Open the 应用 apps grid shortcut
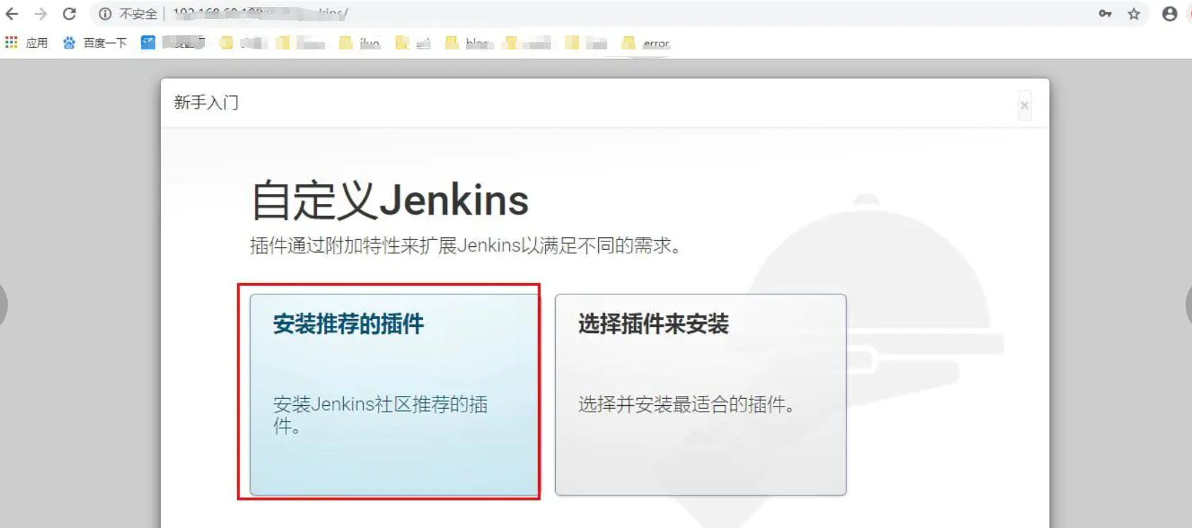This screenshot has width=1192, height=528. point(26,43)
